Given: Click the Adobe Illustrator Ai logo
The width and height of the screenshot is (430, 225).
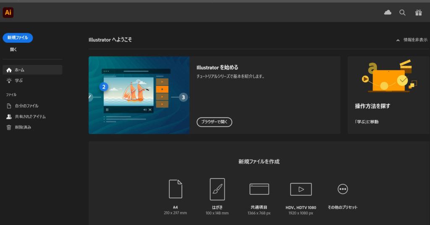Looking at the screenshot, I should tap(8, 13).
